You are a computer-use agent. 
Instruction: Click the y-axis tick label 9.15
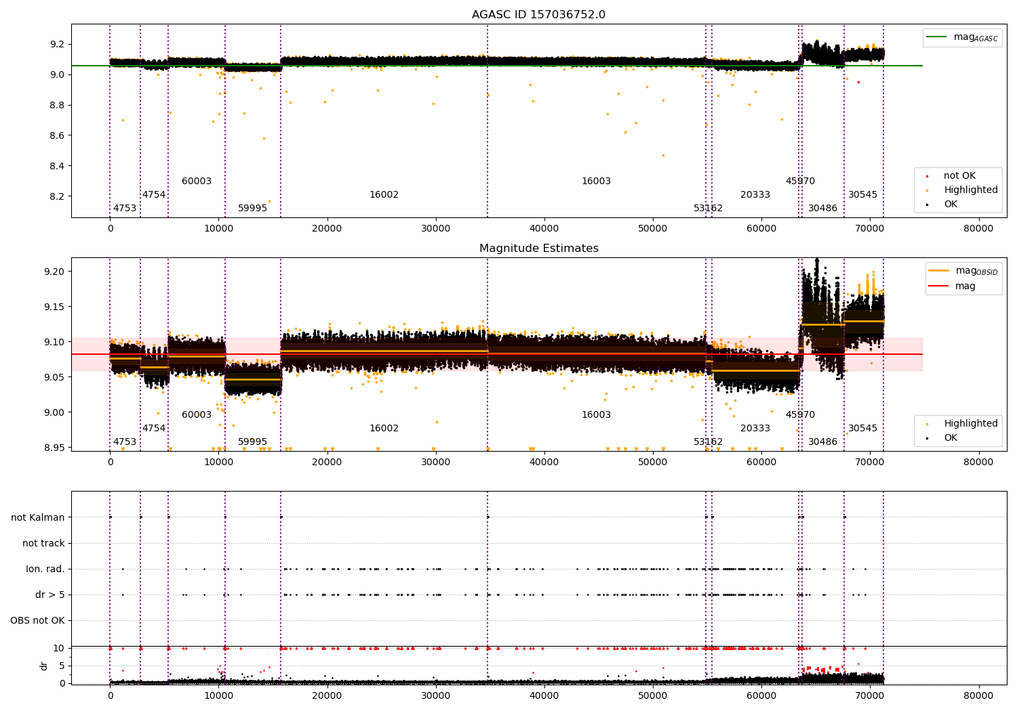pyautogui.click(x=54, y=307)
